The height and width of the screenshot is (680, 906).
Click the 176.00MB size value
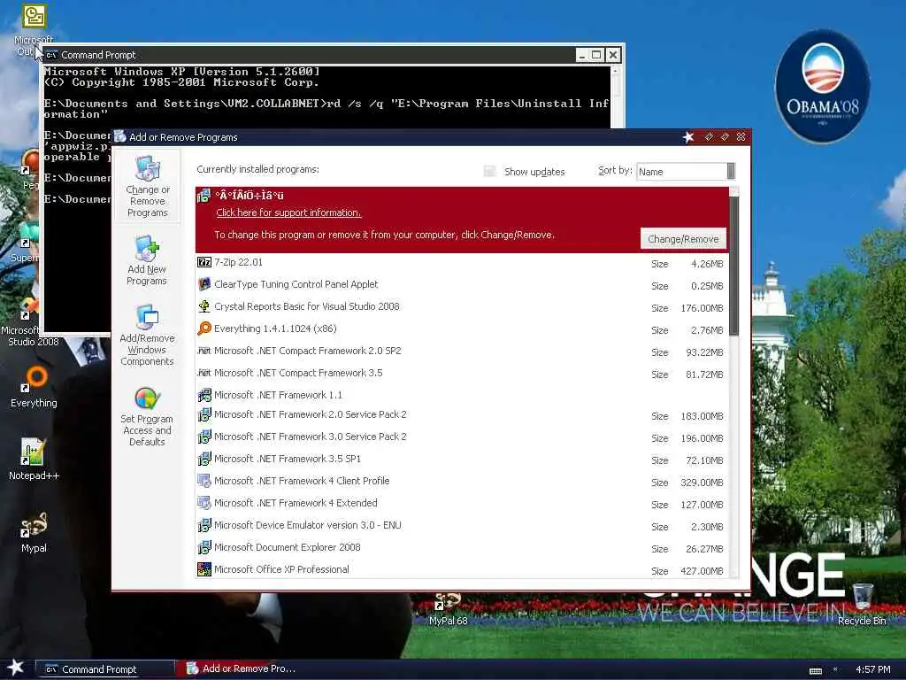click(702, 308)
